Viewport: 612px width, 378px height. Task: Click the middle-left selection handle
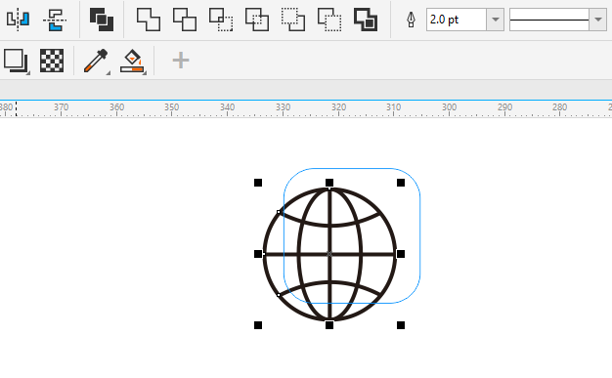(x=258, y=254)
